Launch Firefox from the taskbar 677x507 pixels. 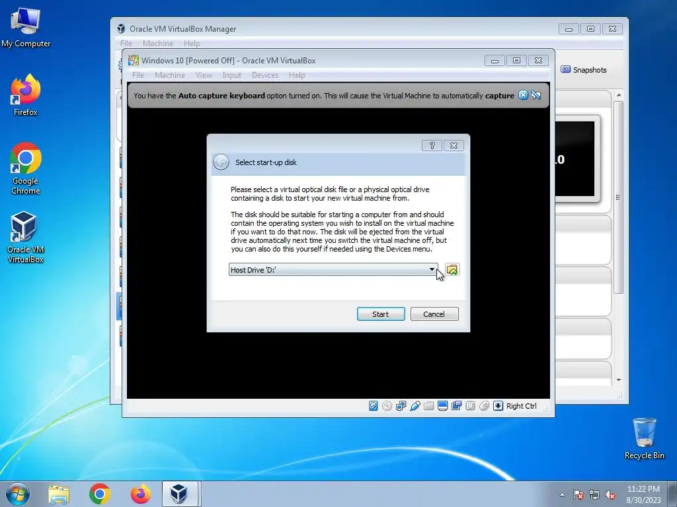141,494
